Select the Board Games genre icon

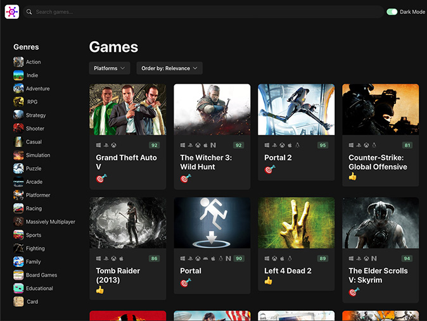(x=18, y=275)
